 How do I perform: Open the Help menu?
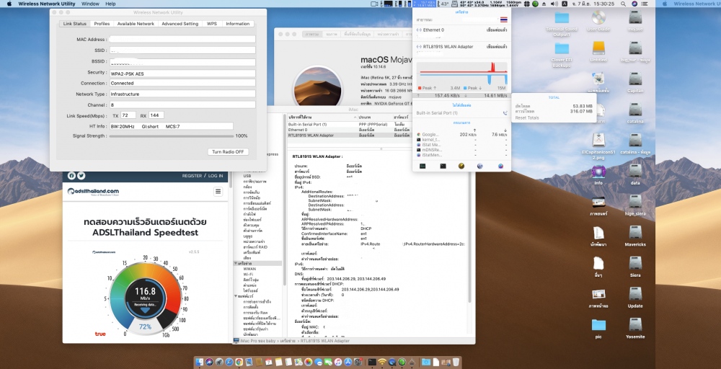tap(110, 4)
